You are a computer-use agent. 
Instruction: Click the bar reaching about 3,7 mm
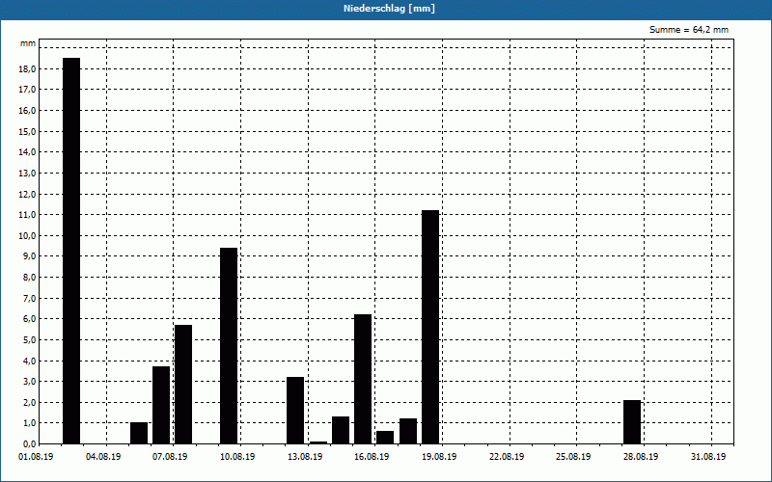click(161, 405)
